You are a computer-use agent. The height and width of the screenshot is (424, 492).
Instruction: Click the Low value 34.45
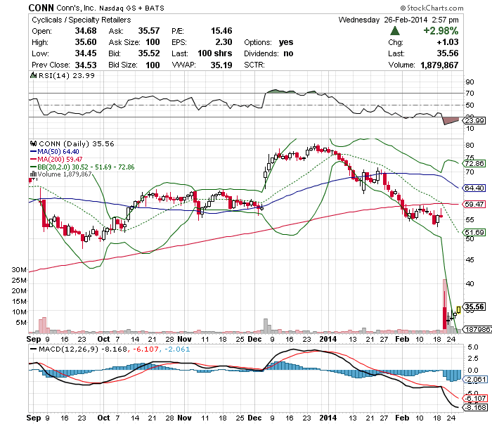pos(86,53)
